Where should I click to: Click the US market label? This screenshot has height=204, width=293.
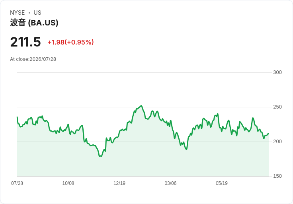pyautogui.click(x=37, y=13)
